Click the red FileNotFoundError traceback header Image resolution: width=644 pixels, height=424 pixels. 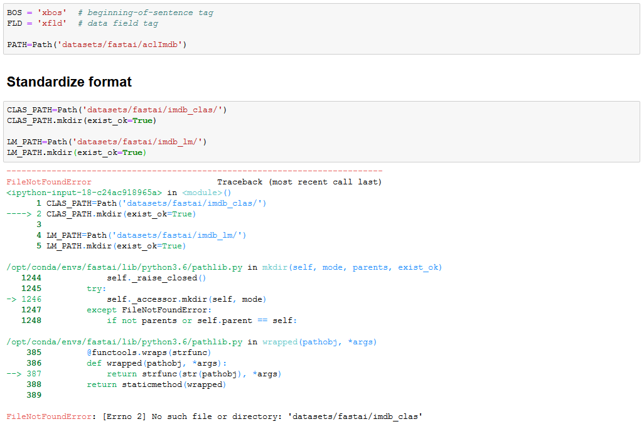[49, 182]
